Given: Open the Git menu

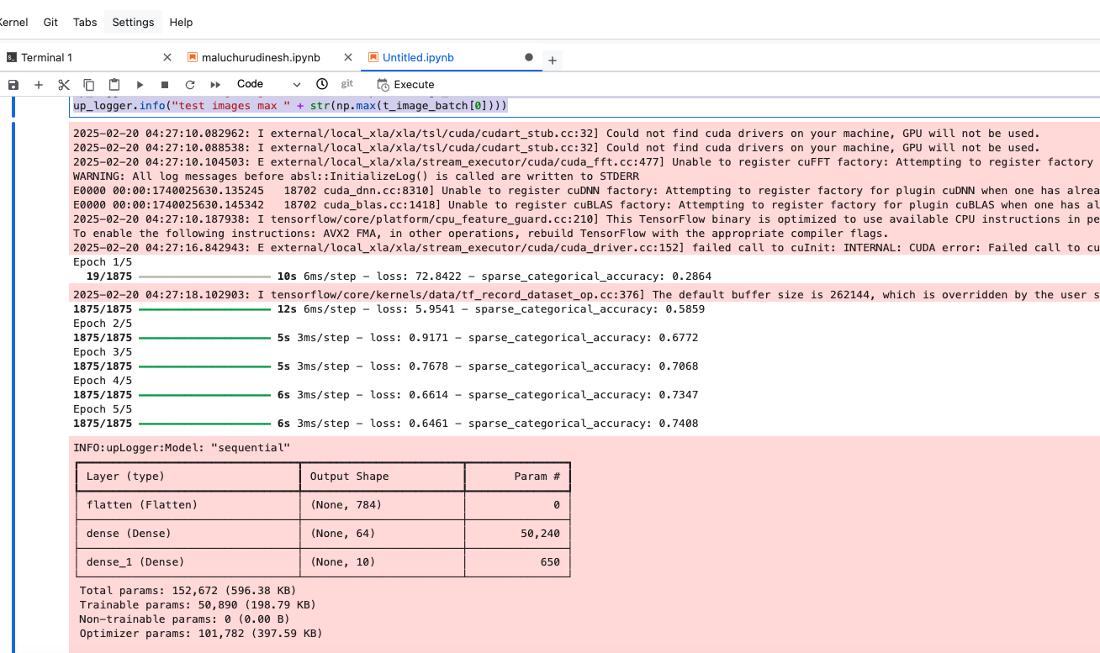Looking at the screenshot, I should [x=50, y=22].
